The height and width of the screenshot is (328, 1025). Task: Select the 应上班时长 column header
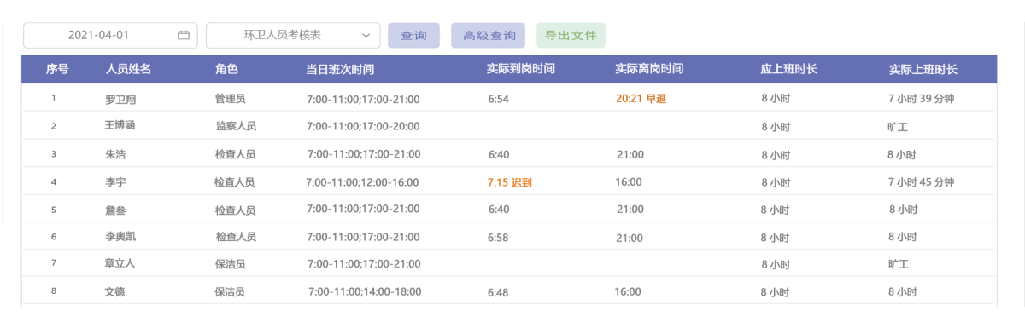(x=789, y=69)
